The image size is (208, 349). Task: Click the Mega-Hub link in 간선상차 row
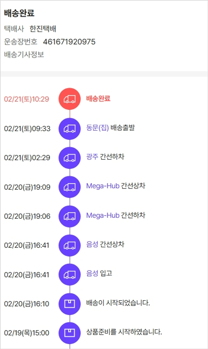tap(103, 186)
